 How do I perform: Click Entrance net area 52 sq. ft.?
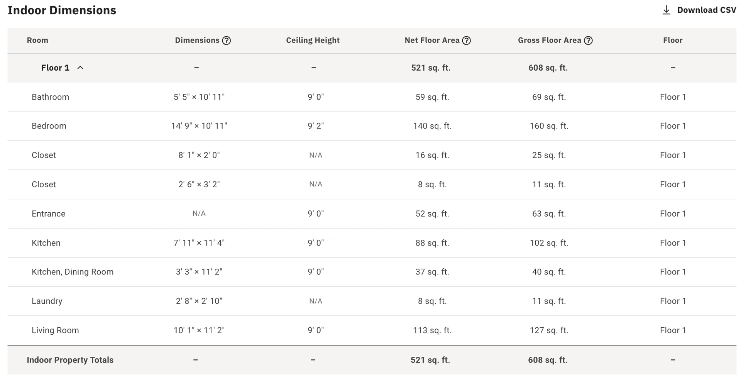(x=432, y=213)
